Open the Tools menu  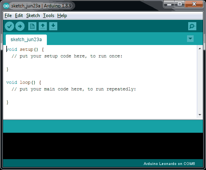coord(49,16)
